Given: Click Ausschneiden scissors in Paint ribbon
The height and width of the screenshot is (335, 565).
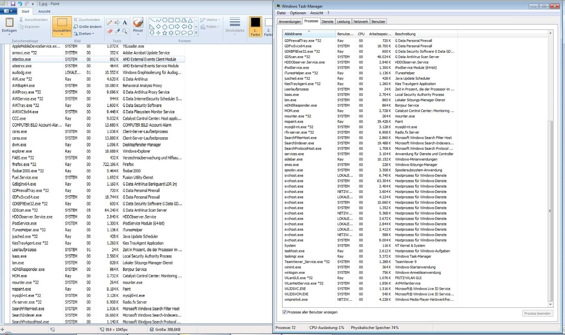Looking at the screenshot, I should [x=33, y=20].
